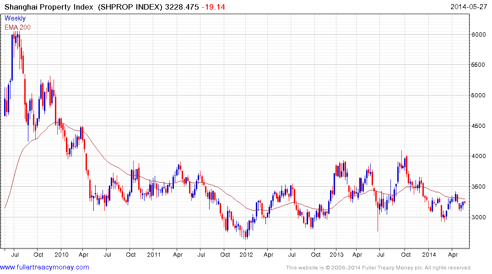Click the -19.14 change value

(x=213, y=7)
